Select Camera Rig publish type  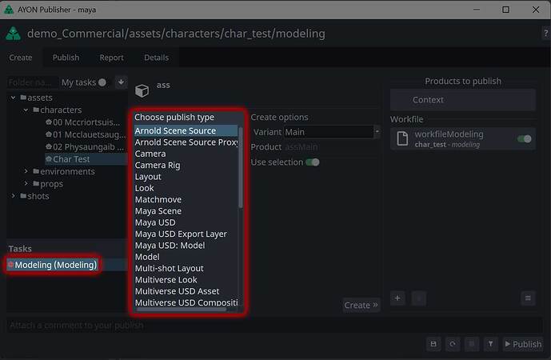(x=186, y=166)
